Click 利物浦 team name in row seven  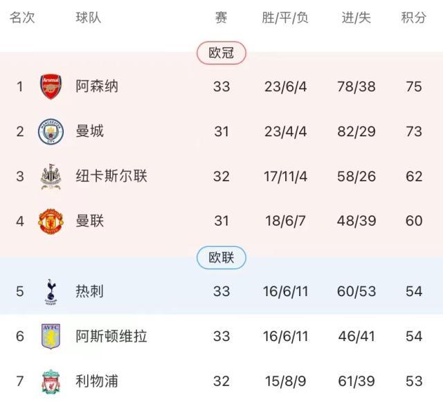tap(97, 381)
